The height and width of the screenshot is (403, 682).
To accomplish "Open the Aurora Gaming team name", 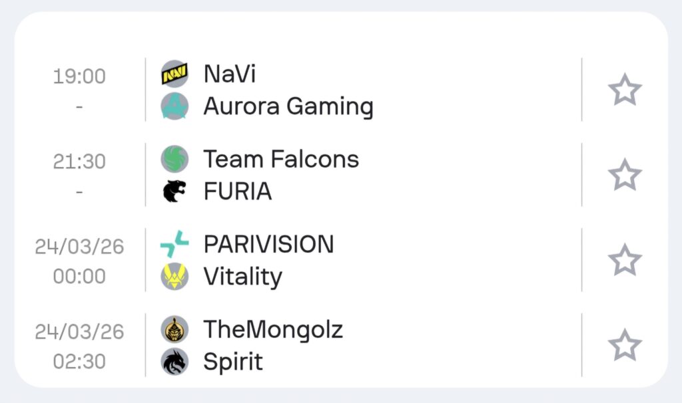I will pyautogui.click(x=288, y=106).
